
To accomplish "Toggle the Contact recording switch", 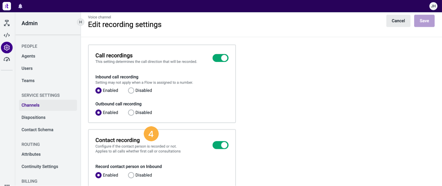I will click(220, 145).
